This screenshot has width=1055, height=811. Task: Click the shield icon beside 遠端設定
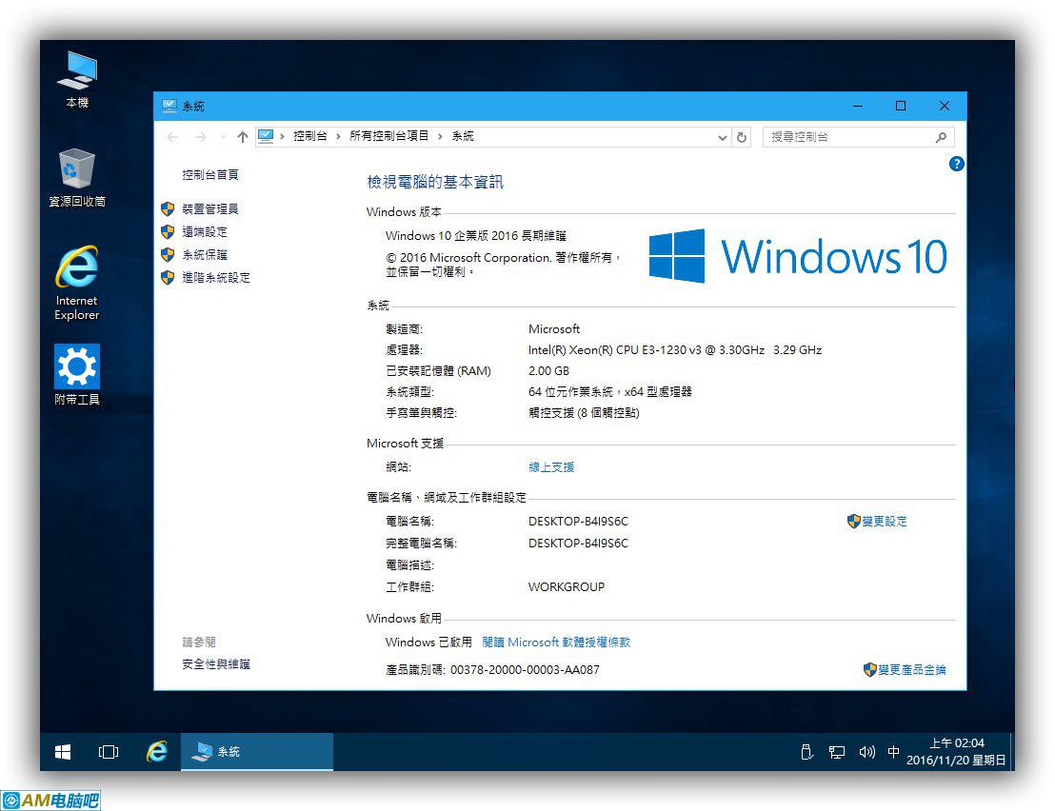(168, 232)
